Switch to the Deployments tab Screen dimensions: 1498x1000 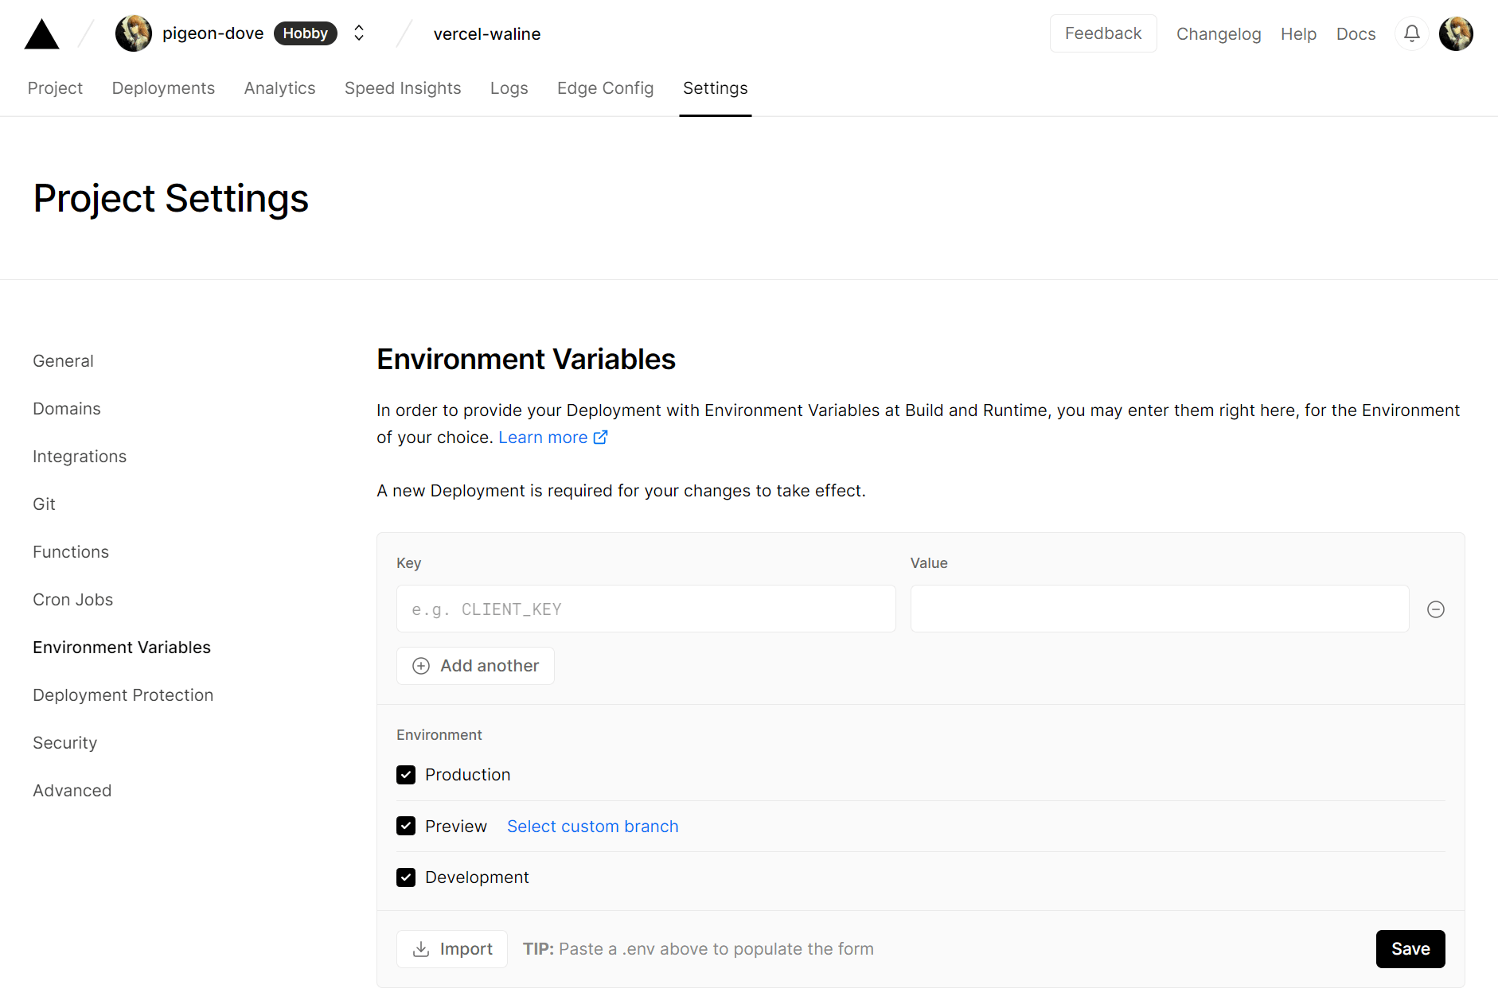[x=163, y=88]
